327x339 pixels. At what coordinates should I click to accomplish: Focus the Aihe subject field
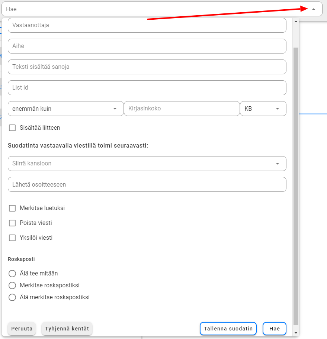pyautogui.click(x=147, y=46)
